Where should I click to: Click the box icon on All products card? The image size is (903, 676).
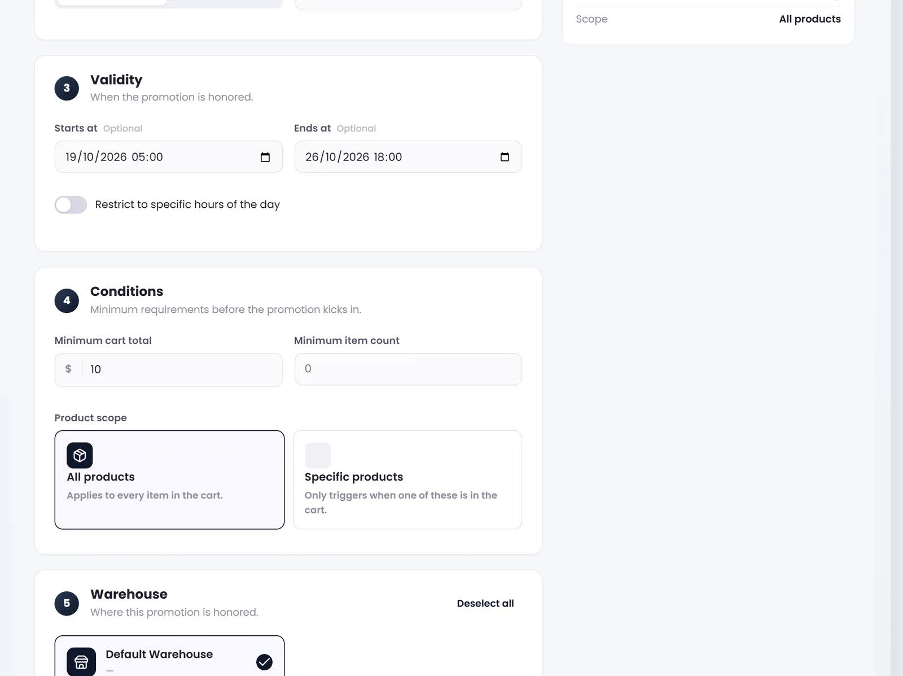80,455
